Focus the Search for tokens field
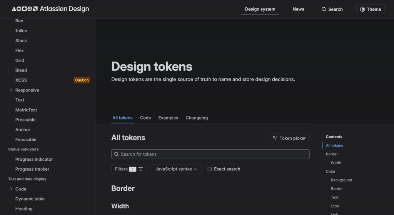394x215 pixels. click(210, 154)
